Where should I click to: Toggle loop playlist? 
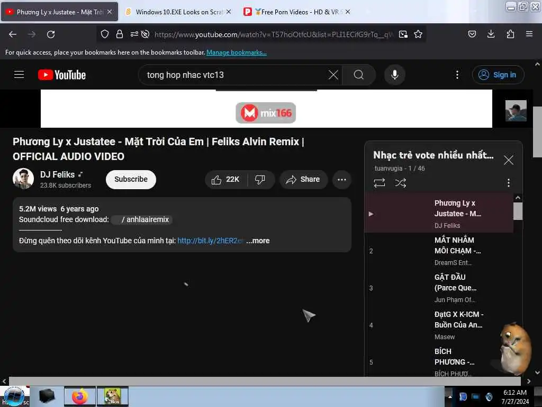tap(379, 182)
